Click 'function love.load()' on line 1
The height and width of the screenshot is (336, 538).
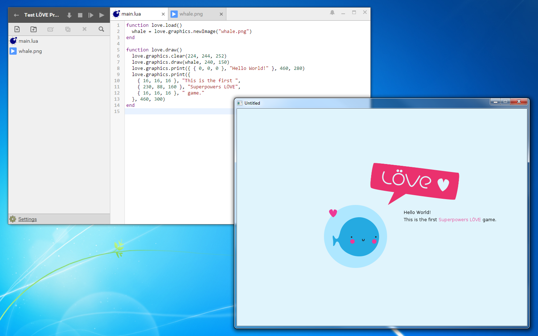154,25
